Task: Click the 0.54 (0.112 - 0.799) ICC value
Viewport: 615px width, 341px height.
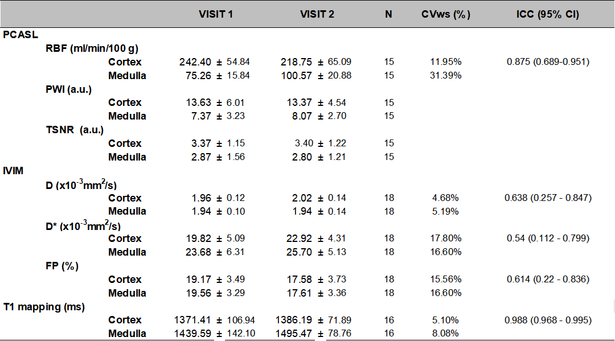Action: coord(548,239)
